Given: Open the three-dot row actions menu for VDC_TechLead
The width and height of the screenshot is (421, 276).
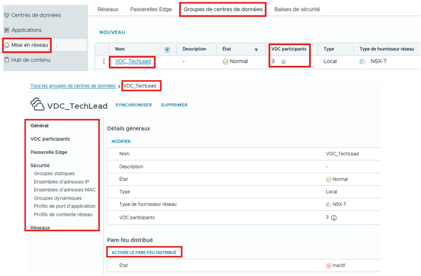Looking at the screenshot, I should [103, 61].
